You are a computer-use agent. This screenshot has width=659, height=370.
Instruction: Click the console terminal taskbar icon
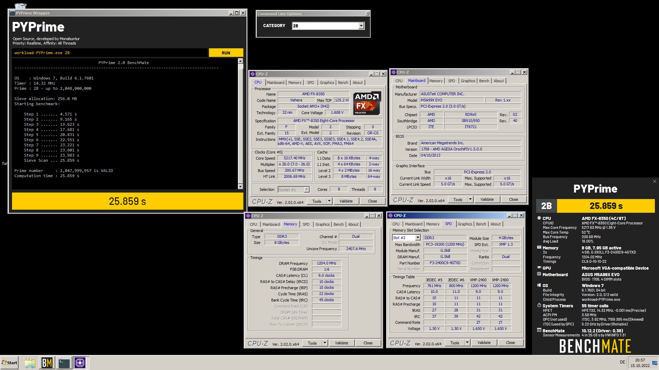tap(64, 363)
